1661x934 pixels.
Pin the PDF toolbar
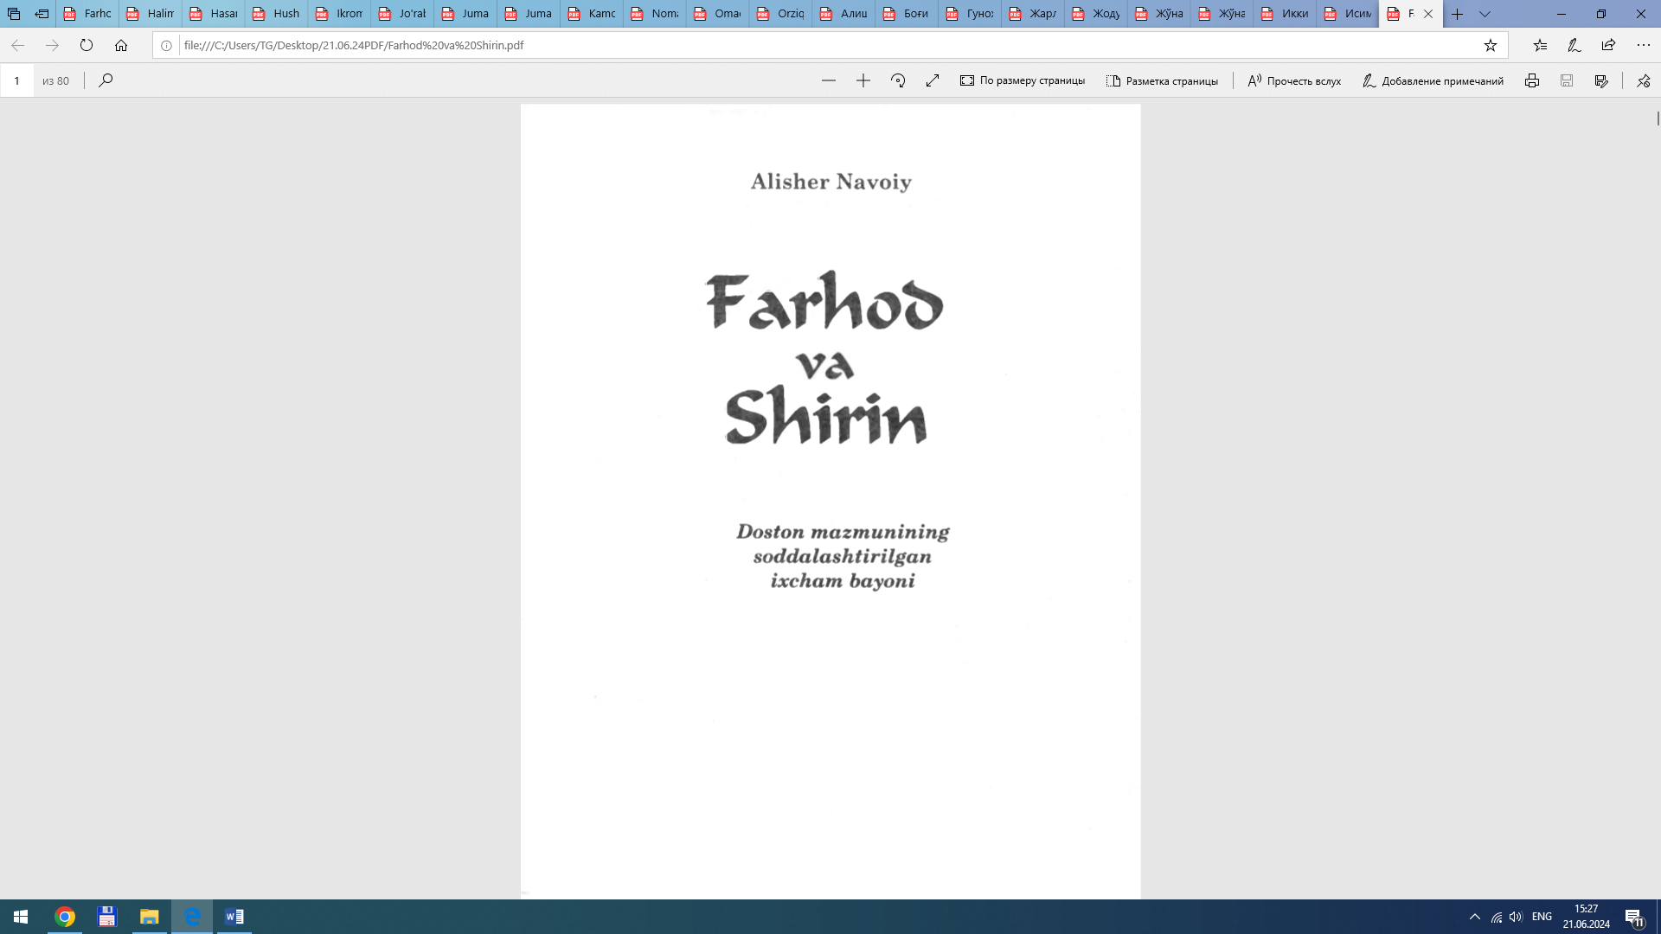[x=1643, y=80]
